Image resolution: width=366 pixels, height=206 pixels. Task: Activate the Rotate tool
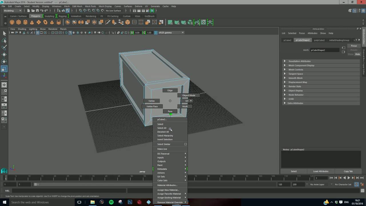(x=4, y=62)
